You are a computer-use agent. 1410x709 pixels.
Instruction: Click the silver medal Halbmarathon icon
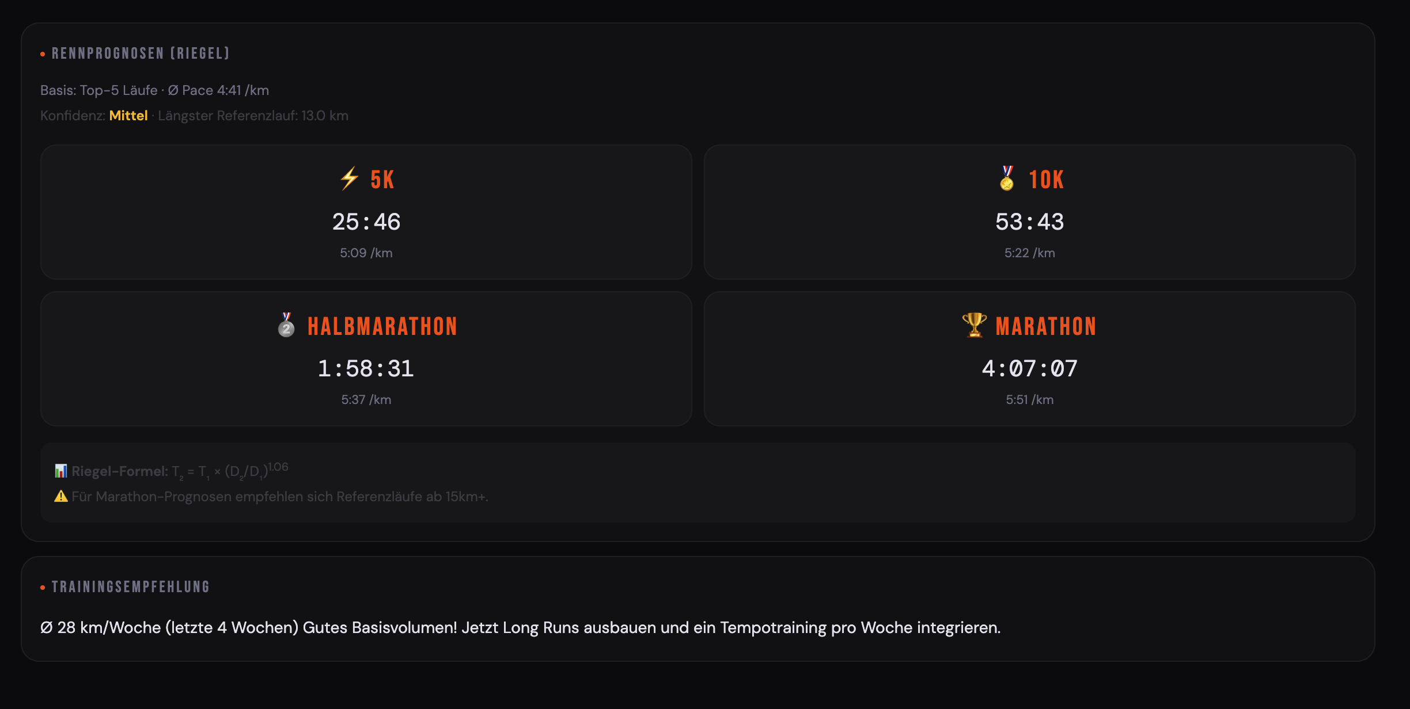[x=286, y=326]
